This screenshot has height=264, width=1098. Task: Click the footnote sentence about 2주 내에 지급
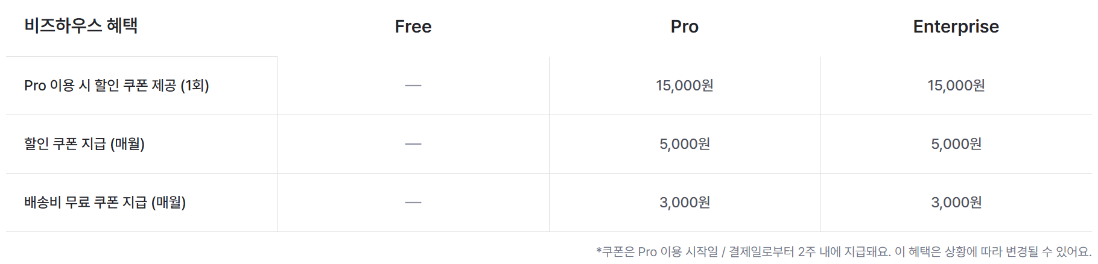pyautogui.click(x=742, y=251)
